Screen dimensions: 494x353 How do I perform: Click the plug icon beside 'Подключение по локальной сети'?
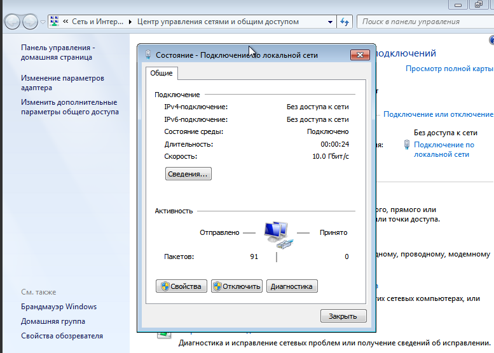[407, 145]
